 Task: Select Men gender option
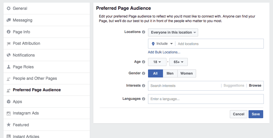(170, 73)
